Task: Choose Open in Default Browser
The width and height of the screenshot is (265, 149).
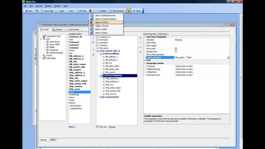Action: [105, 16]
